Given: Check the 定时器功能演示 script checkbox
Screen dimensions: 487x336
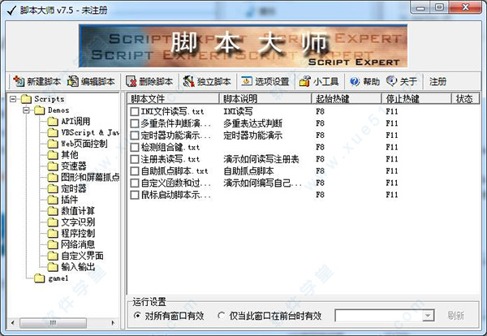Looking at the screenshot, I should click(135, 136).
